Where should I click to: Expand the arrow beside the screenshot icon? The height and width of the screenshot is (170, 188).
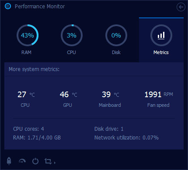pyautogui.click(x=55, y=163)
